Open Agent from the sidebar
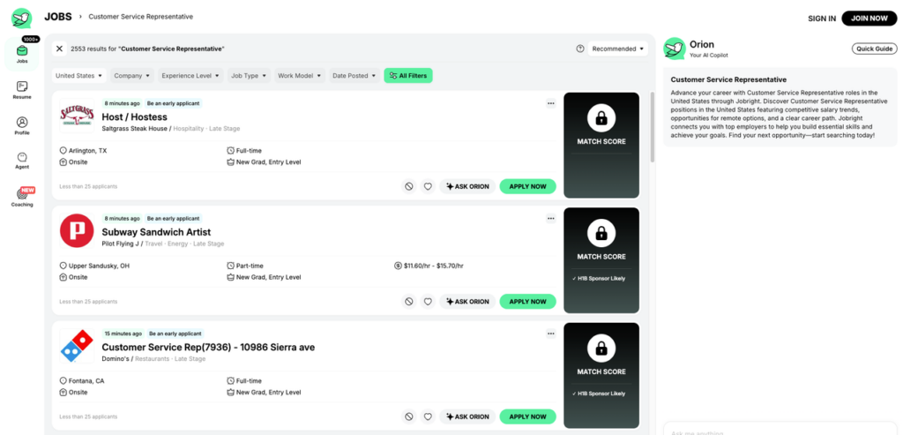 pos(22,161)
